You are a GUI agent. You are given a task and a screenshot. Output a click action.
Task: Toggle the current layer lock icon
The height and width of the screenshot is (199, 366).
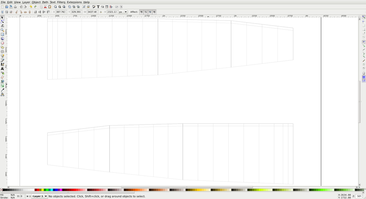coord(30,196)
